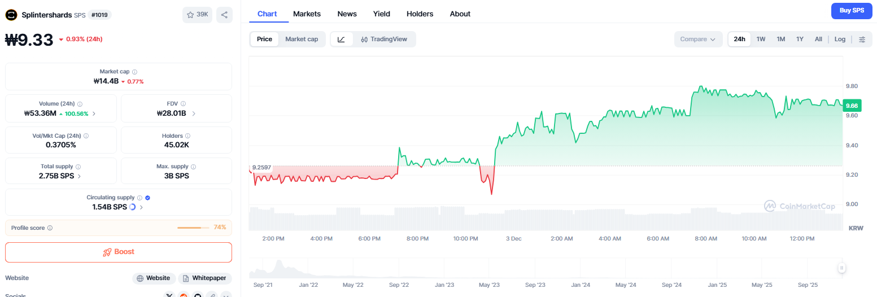Open chart settings sliders icon
This screenshot has height=297, width=877.
point(862,40)
